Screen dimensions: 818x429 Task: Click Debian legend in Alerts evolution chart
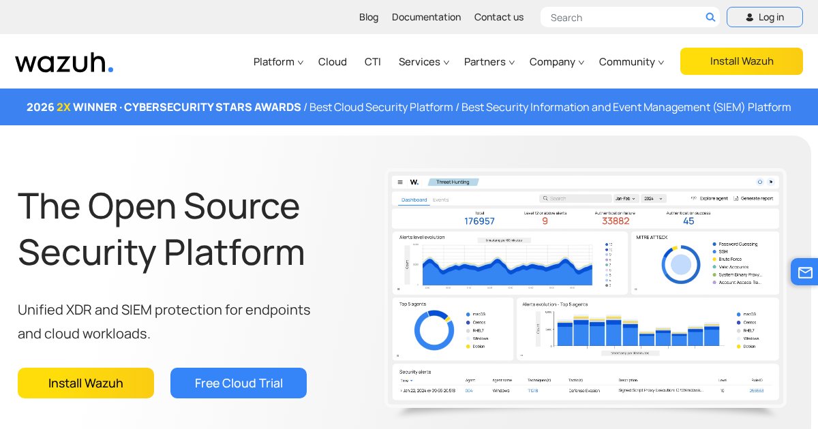point(746,347)
